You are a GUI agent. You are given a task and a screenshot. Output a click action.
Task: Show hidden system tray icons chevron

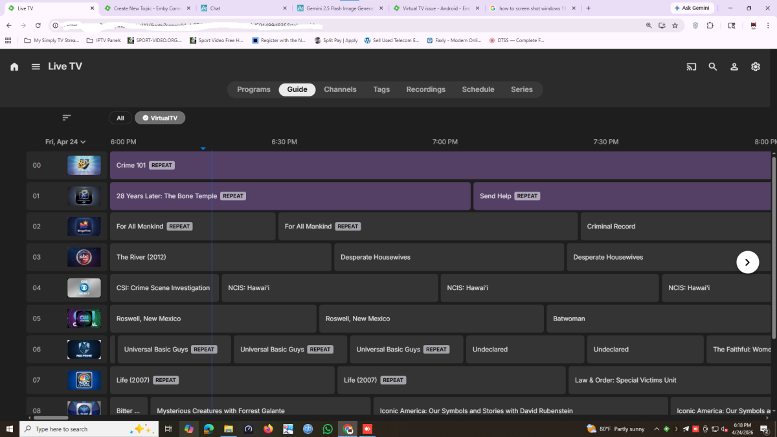point(657,429)
